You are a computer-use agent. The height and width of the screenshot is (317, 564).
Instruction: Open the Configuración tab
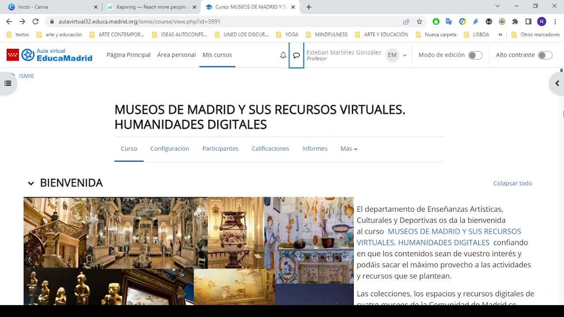[170, 148]
